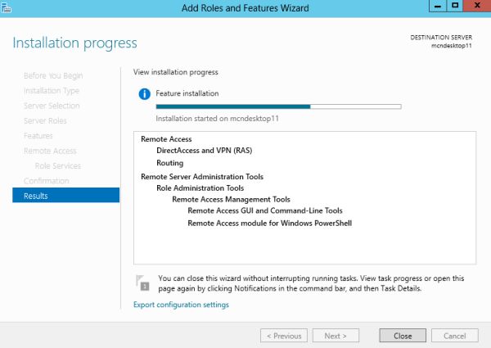Click 'Remote Access GUI and Command-Line Tools' row
The height and width of the screenshot is (348, 491).
[265, 210]
